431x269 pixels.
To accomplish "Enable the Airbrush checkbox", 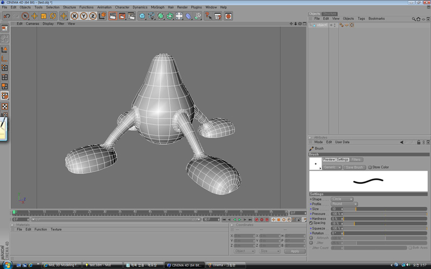I will [311, 238].
